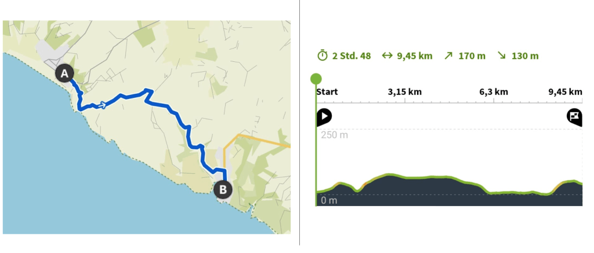Click the 6,3 km axis marker
The height and width of the screenshot is (253, 594).
(x=494, y=91)
